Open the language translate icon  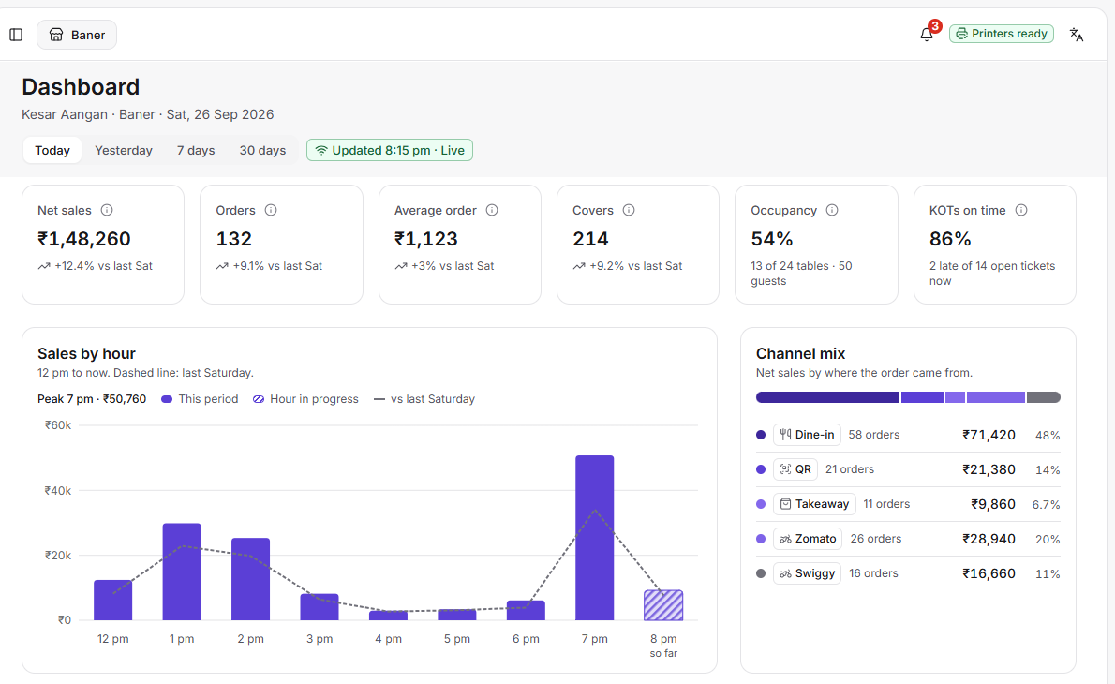coord(1077,35)
